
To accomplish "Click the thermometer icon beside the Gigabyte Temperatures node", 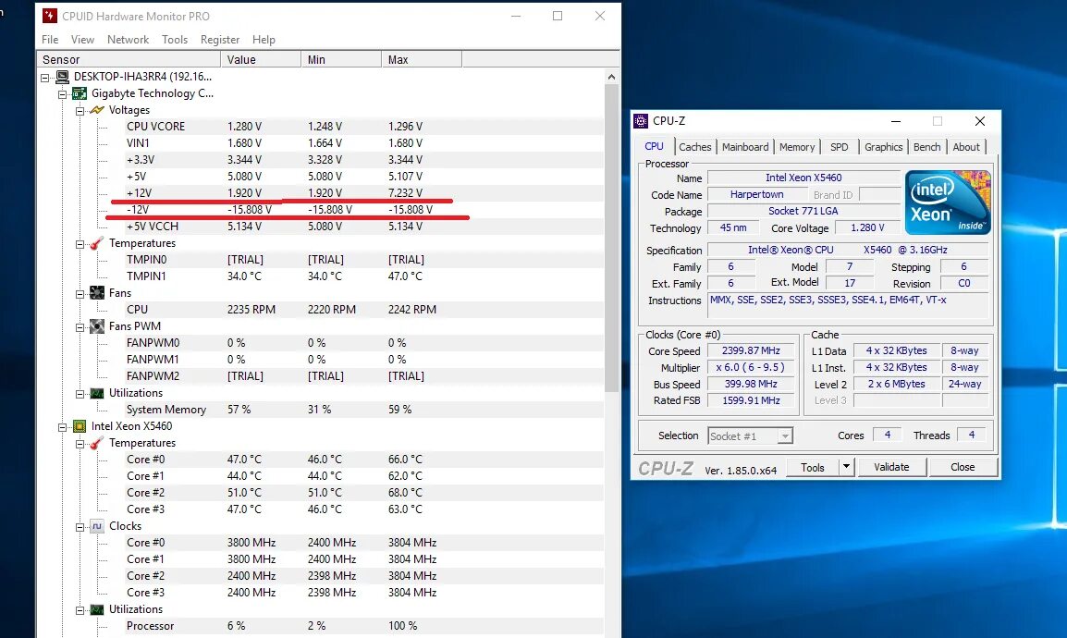I will [97, 243].
